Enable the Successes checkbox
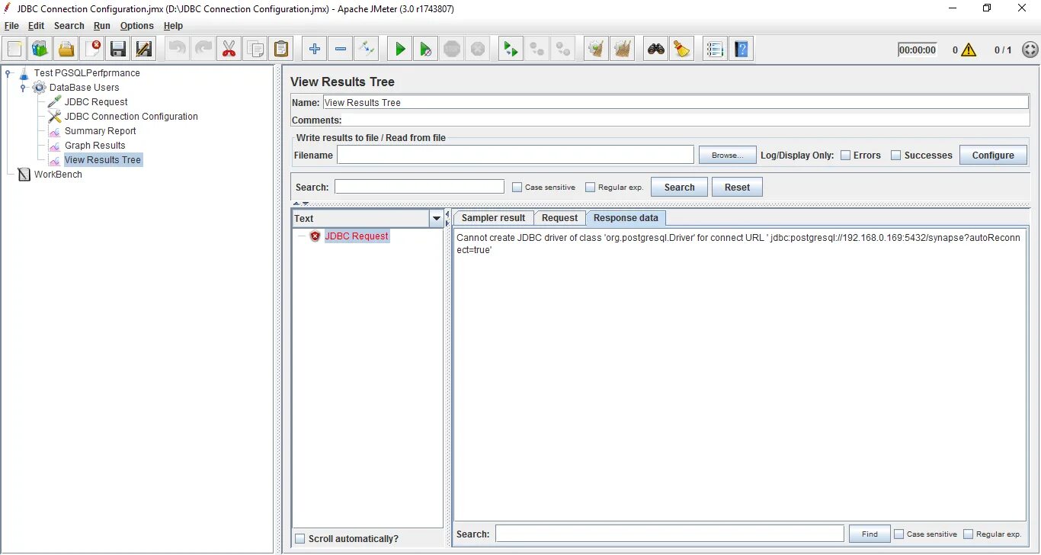 tap(896, 156)
